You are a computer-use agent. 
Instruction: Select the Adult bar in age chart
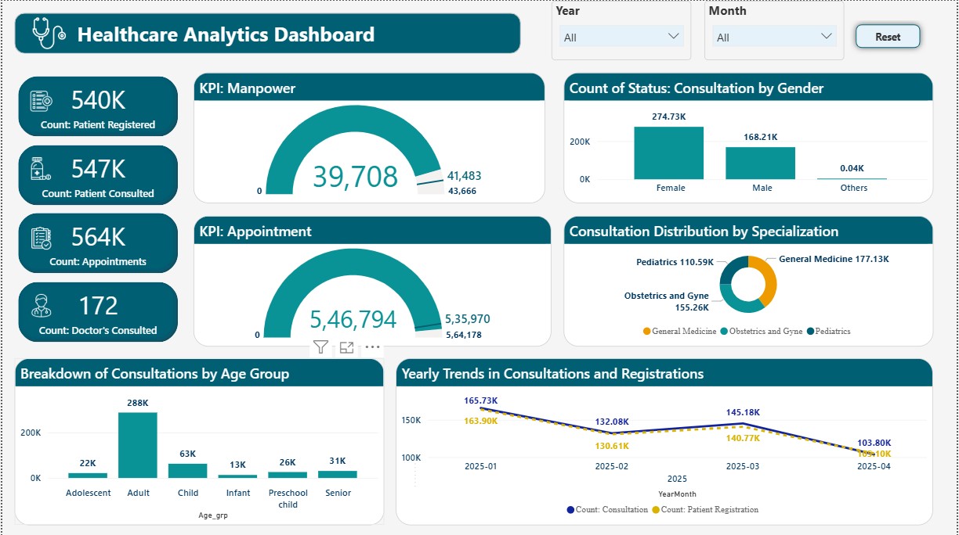[138, 445]
